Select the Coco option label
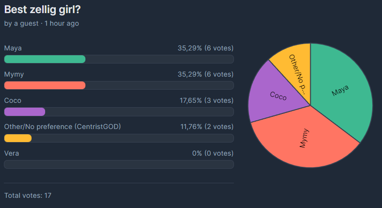382x208 pixels. (13, 100)
